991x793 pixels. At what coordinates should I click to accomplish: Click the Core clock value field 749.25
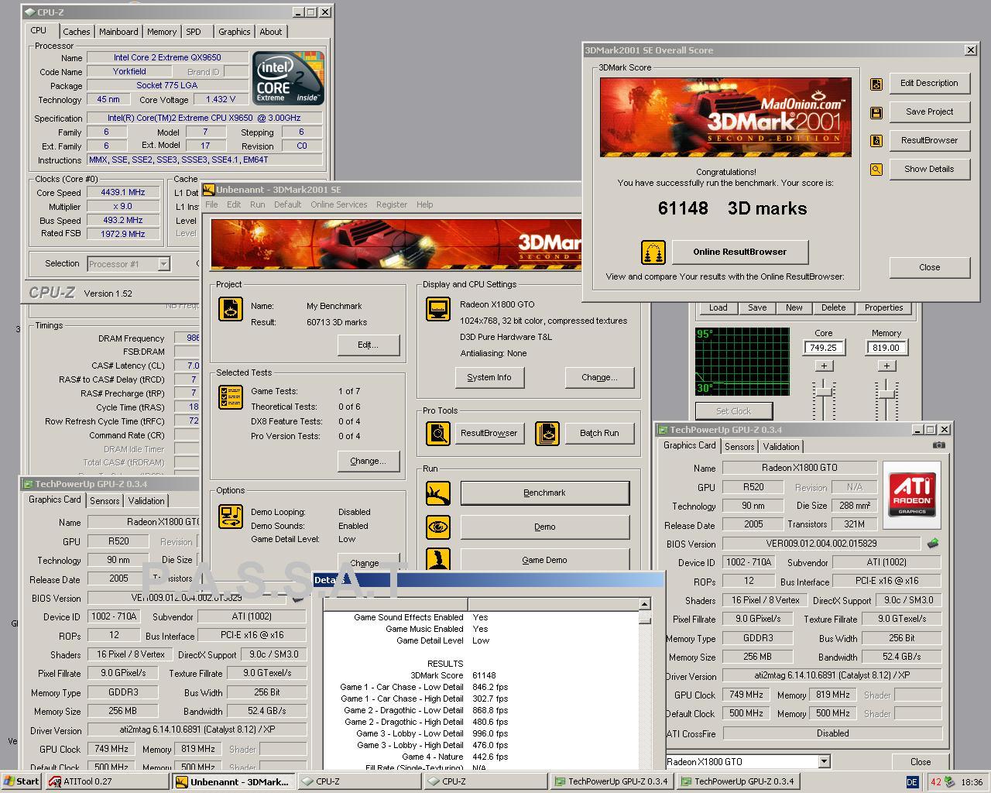pos(824,348)
